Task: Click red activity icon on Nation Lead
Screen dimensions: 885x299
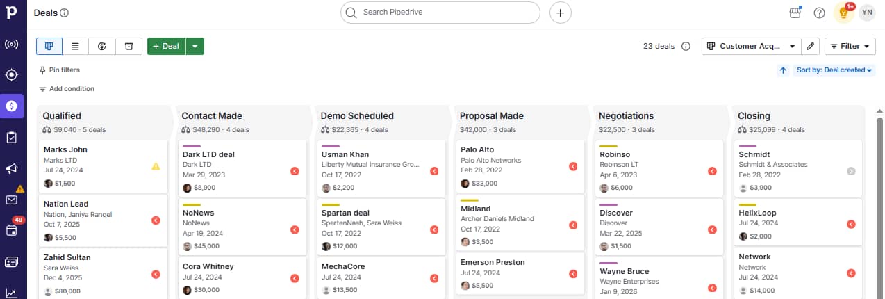Action: click(156, 220)
